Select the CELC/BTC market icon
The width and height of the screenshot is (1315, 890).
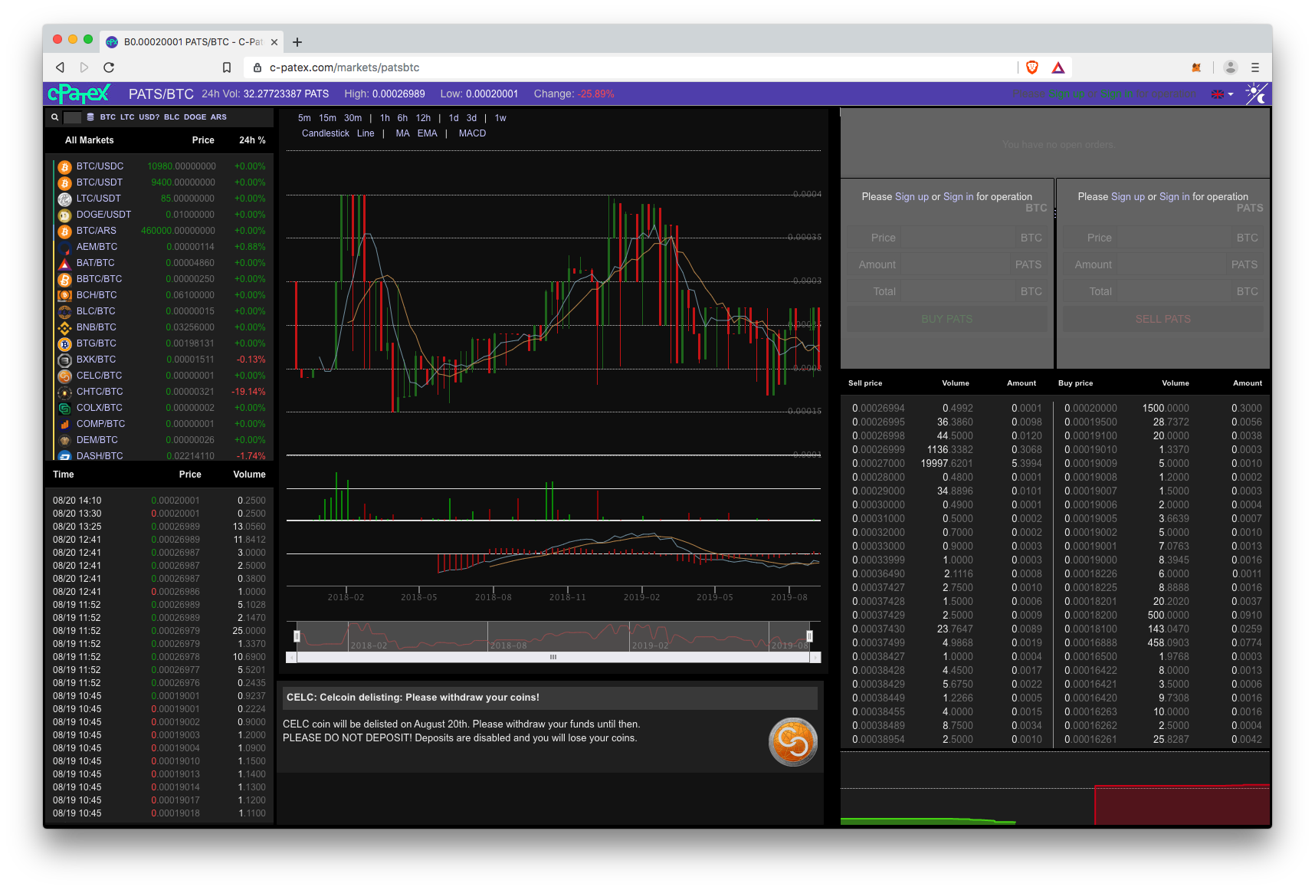tap(65, 376)
